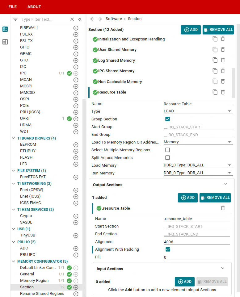Uncheck the Group Section checkbox

coord(167,119)
